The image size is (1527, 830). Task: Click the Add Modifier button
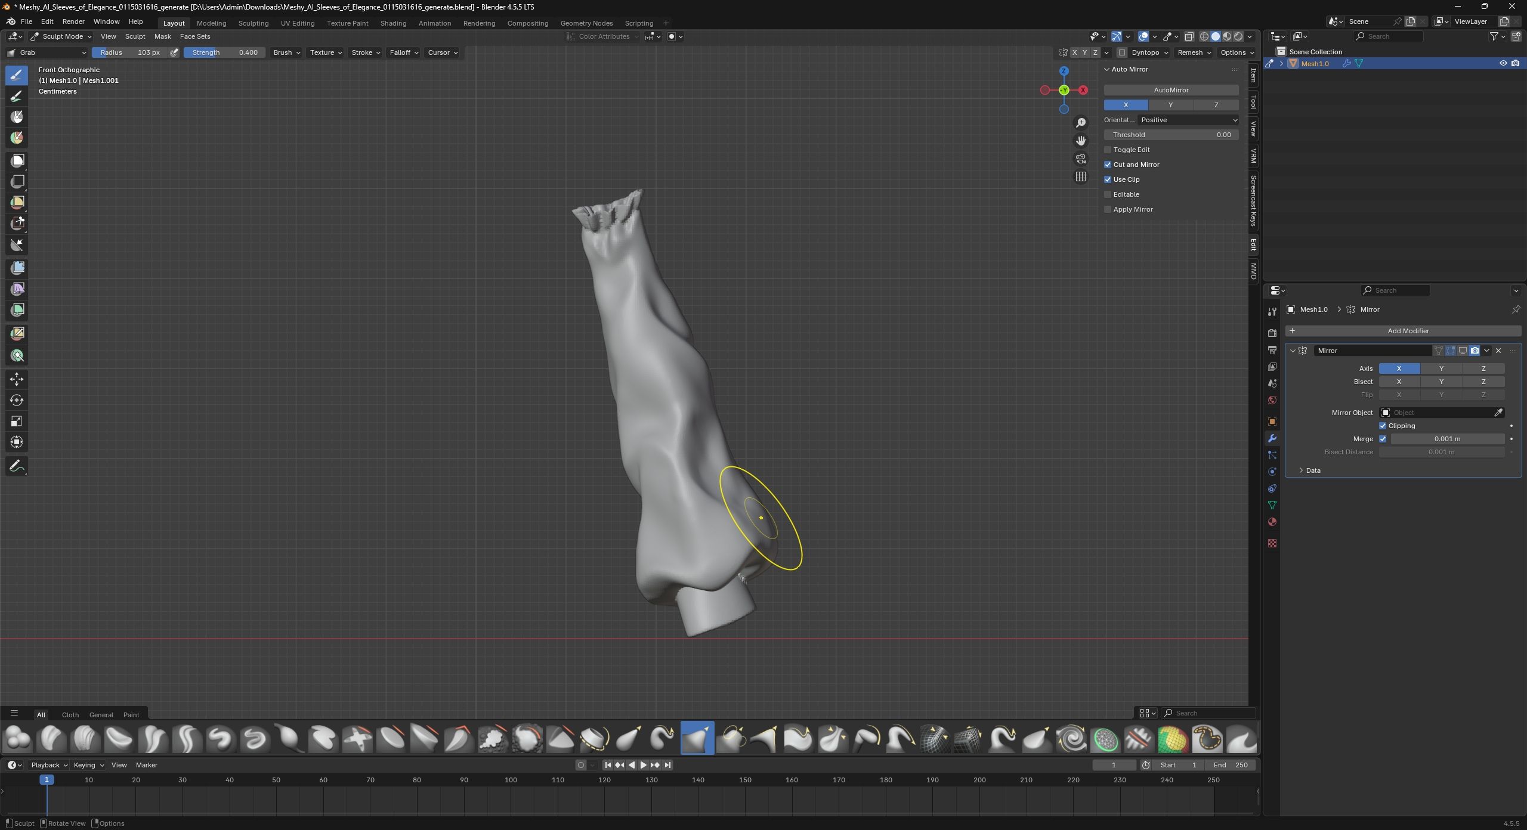[x=1407, y=331]
